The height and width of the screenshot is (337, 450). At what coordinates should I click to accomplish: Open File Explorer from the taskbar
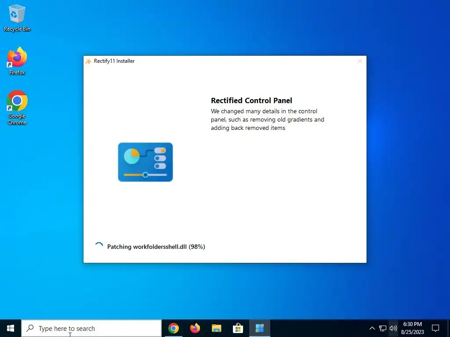[x=217, y=328]
